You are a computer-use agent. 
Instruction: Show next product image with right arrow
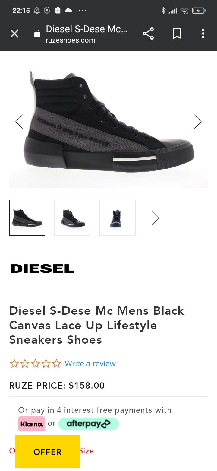[198, 122]
